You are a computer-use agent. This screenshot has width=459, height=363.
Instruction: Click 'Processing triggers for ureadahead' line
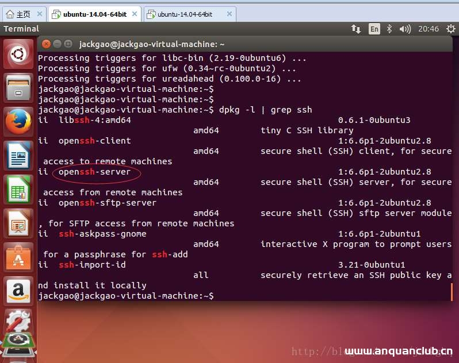coord(170,79)
